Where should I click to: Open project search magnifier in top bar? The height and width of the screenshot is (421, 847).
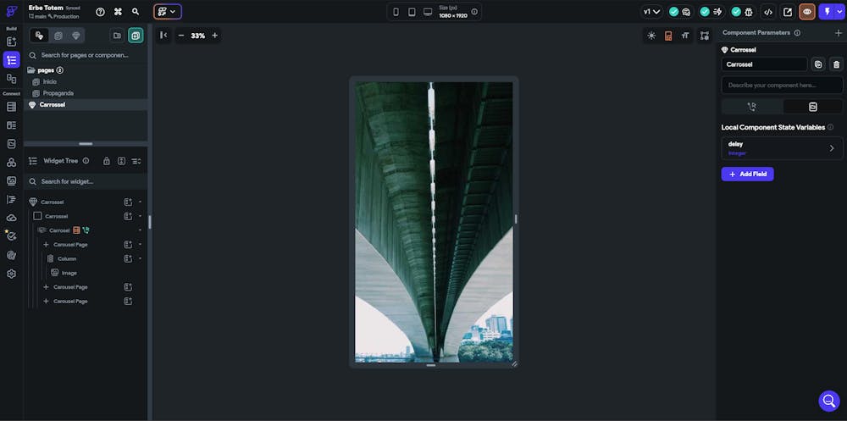(x=136, y=11)
